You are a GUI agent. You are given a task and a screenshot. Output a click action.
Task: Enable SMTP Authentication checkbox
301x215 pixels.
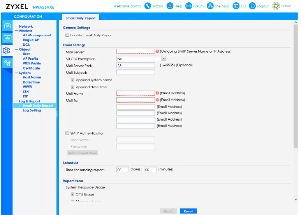67,133
